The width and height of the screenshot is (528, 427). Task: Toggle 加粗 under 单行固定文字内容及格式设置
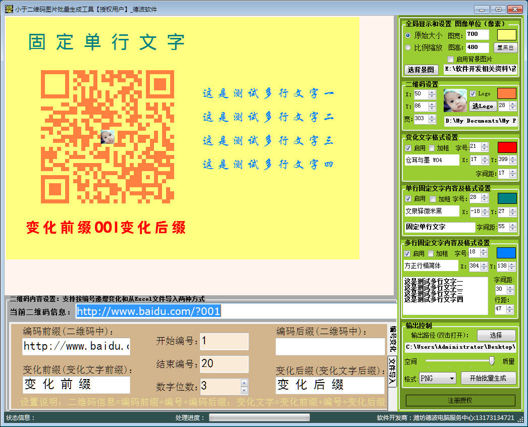coord(433,199)
